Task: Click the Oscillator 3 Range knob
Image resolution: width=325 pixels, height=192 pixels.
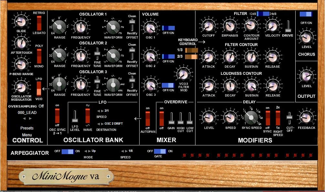Action: pos(59,84)
